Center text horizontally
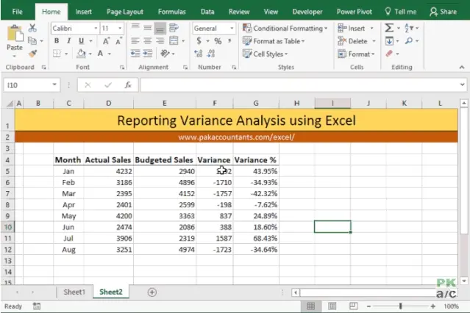 tap(148, 40)
